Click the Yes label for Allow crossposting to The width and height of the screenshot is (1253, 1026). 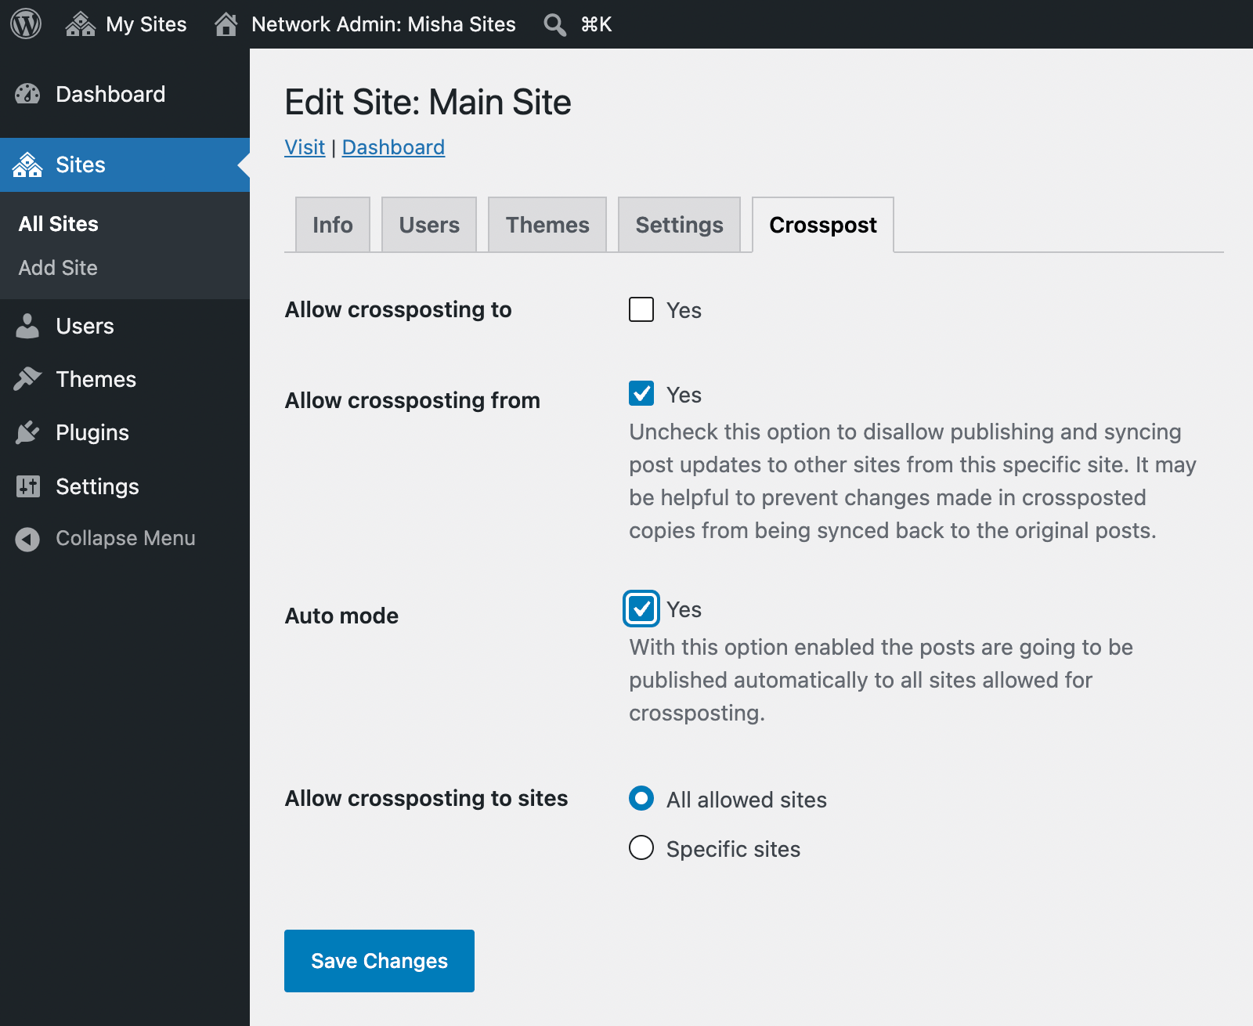pos(684,310)
